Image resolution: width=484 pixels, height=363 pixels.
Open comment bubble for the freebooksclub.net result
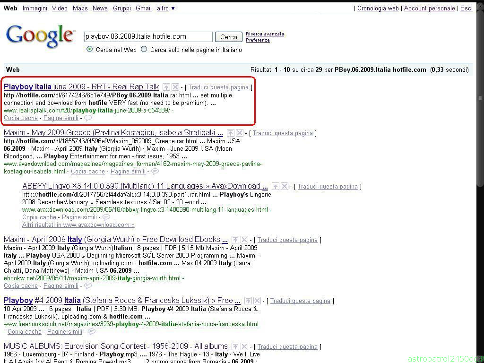[x=92, y=332]
